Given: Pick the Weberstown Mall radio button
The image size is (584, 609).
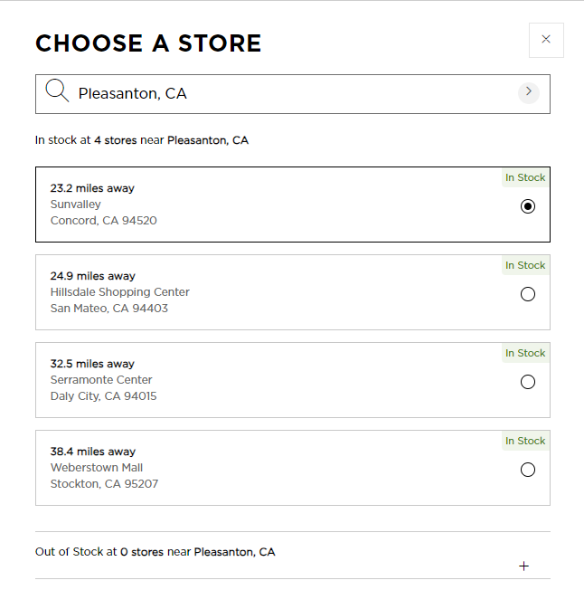Looking at the screenshot, I should click(528, 470).
